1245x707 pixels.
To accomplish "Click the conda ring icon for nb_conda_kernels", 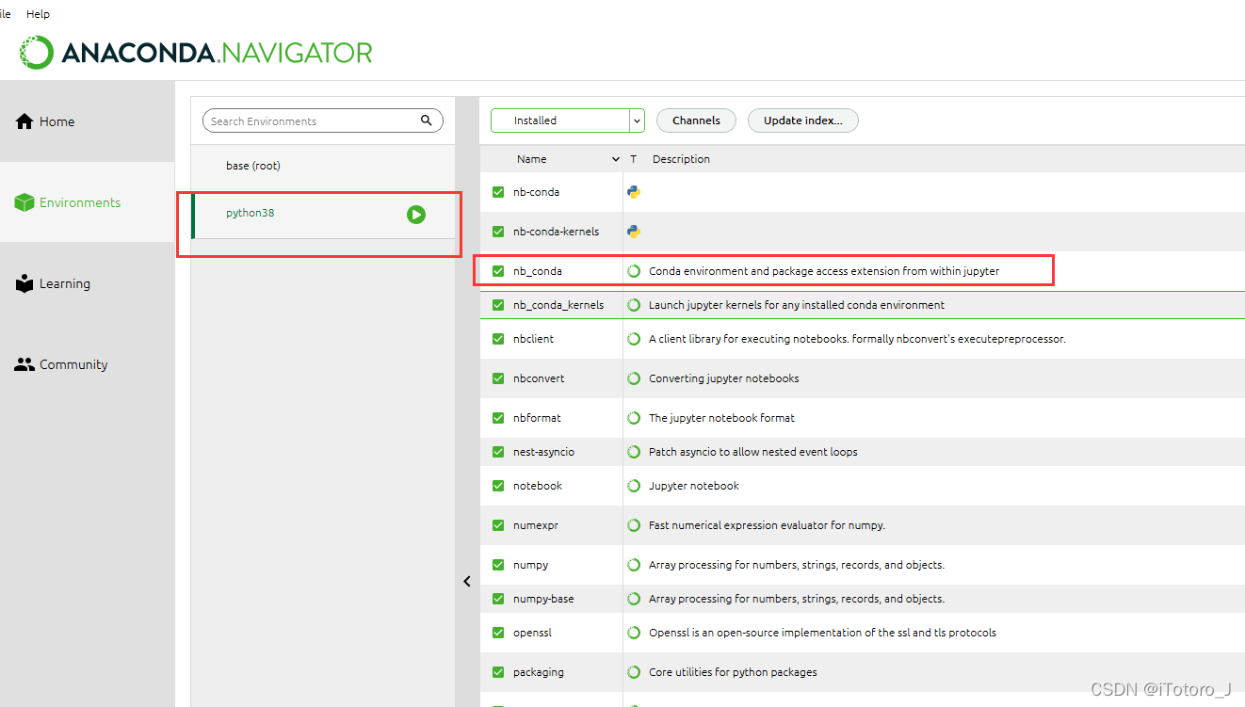I will [634, 305].
